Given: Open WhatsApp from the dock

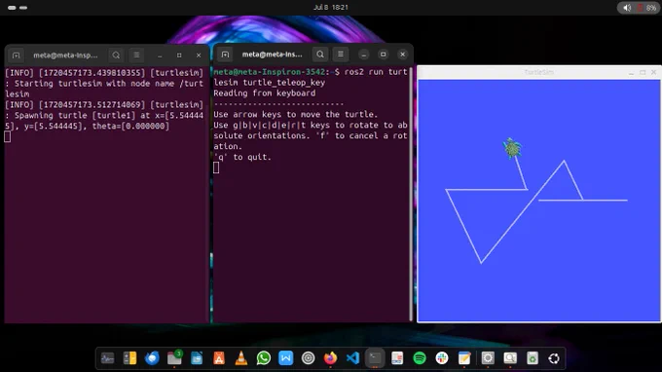Looking at the screenshot, I should [x=264, y=358].
